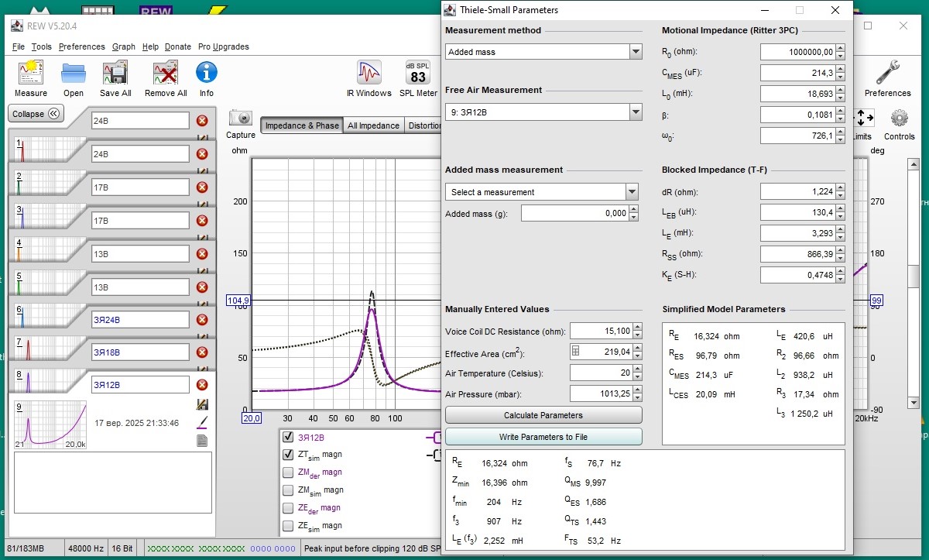
Task: Switch to the All Impedance tab
Action: (373, 125)
